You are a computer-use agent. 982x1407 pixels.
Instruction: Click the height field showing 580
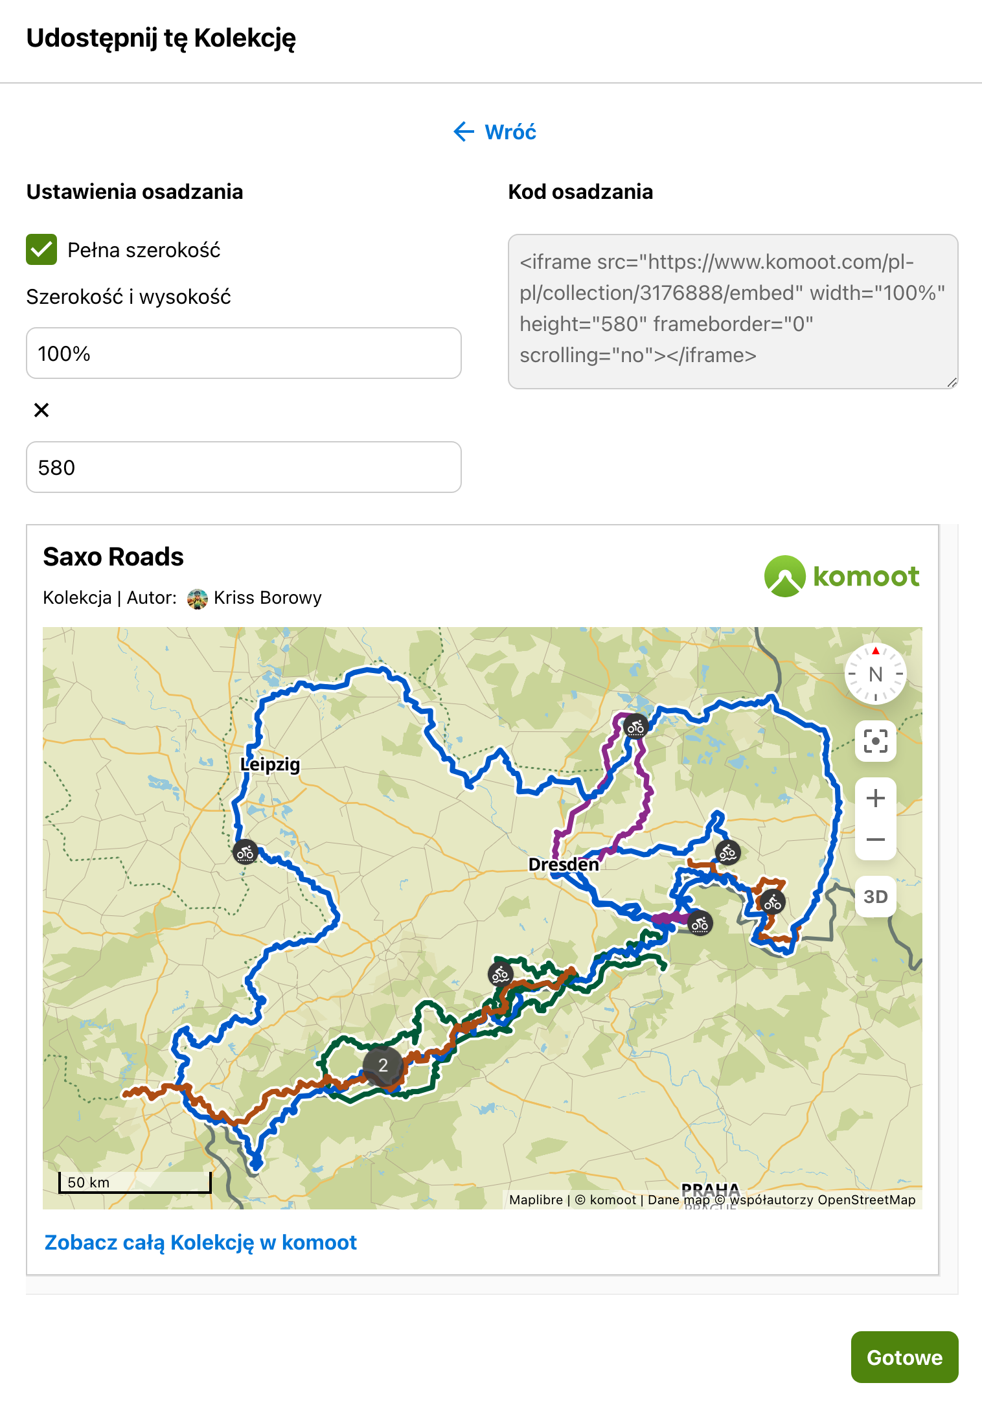[x=244, y=467]
